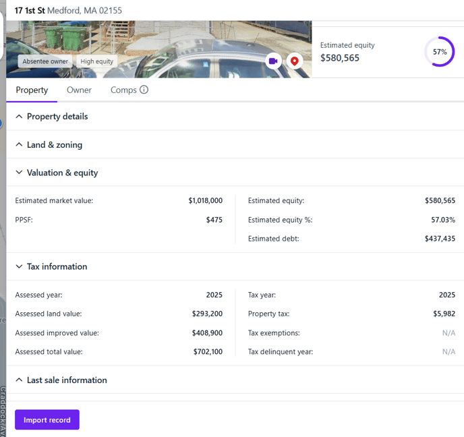Image resolution: width=464 pixels, height=437 pixels.
Task: Open the Owner tab
Action: coord(79,90)
